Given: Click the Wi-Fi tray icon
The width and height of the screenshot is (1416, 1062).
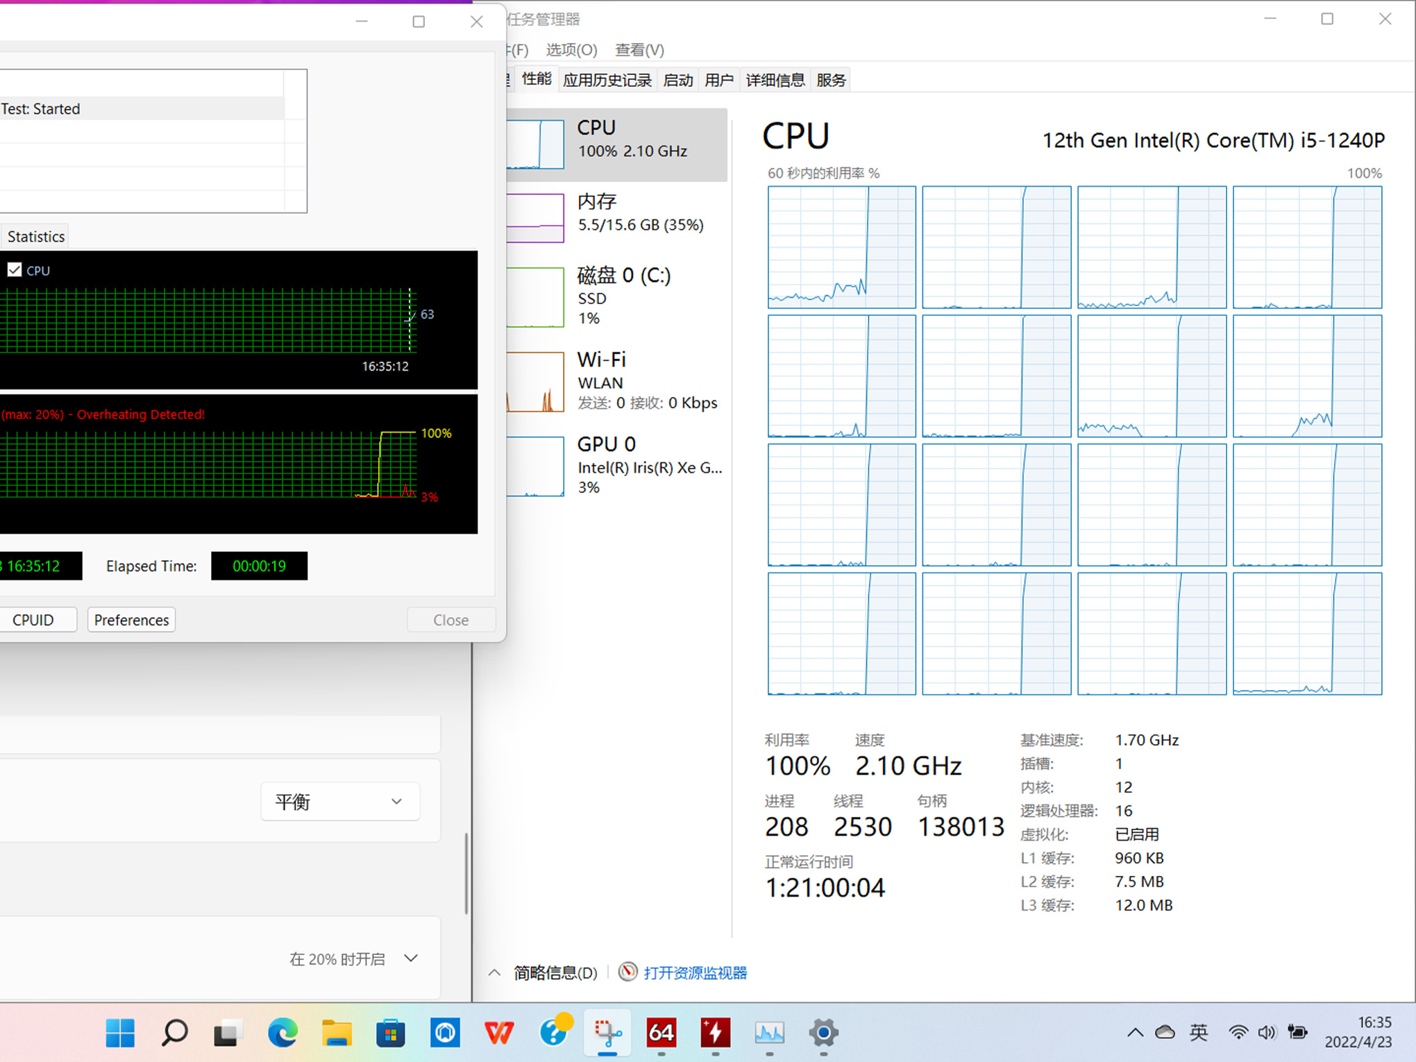Looking at the screenshot, I should click(x=1238, y=1032).
